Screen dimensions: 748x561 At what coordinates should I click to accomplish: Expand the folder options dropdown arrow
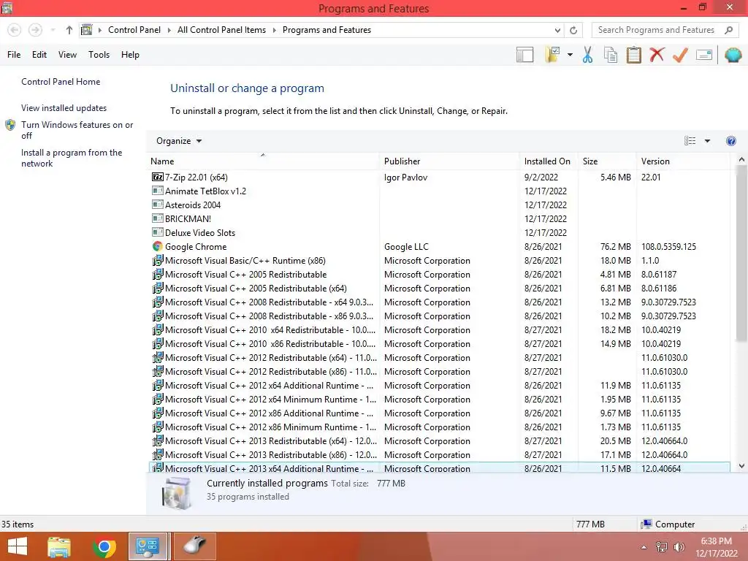pos(570,55)
